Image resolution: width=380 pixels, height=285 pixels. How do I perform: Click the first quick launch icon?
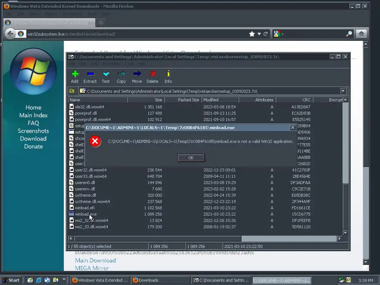click(30, 280)
